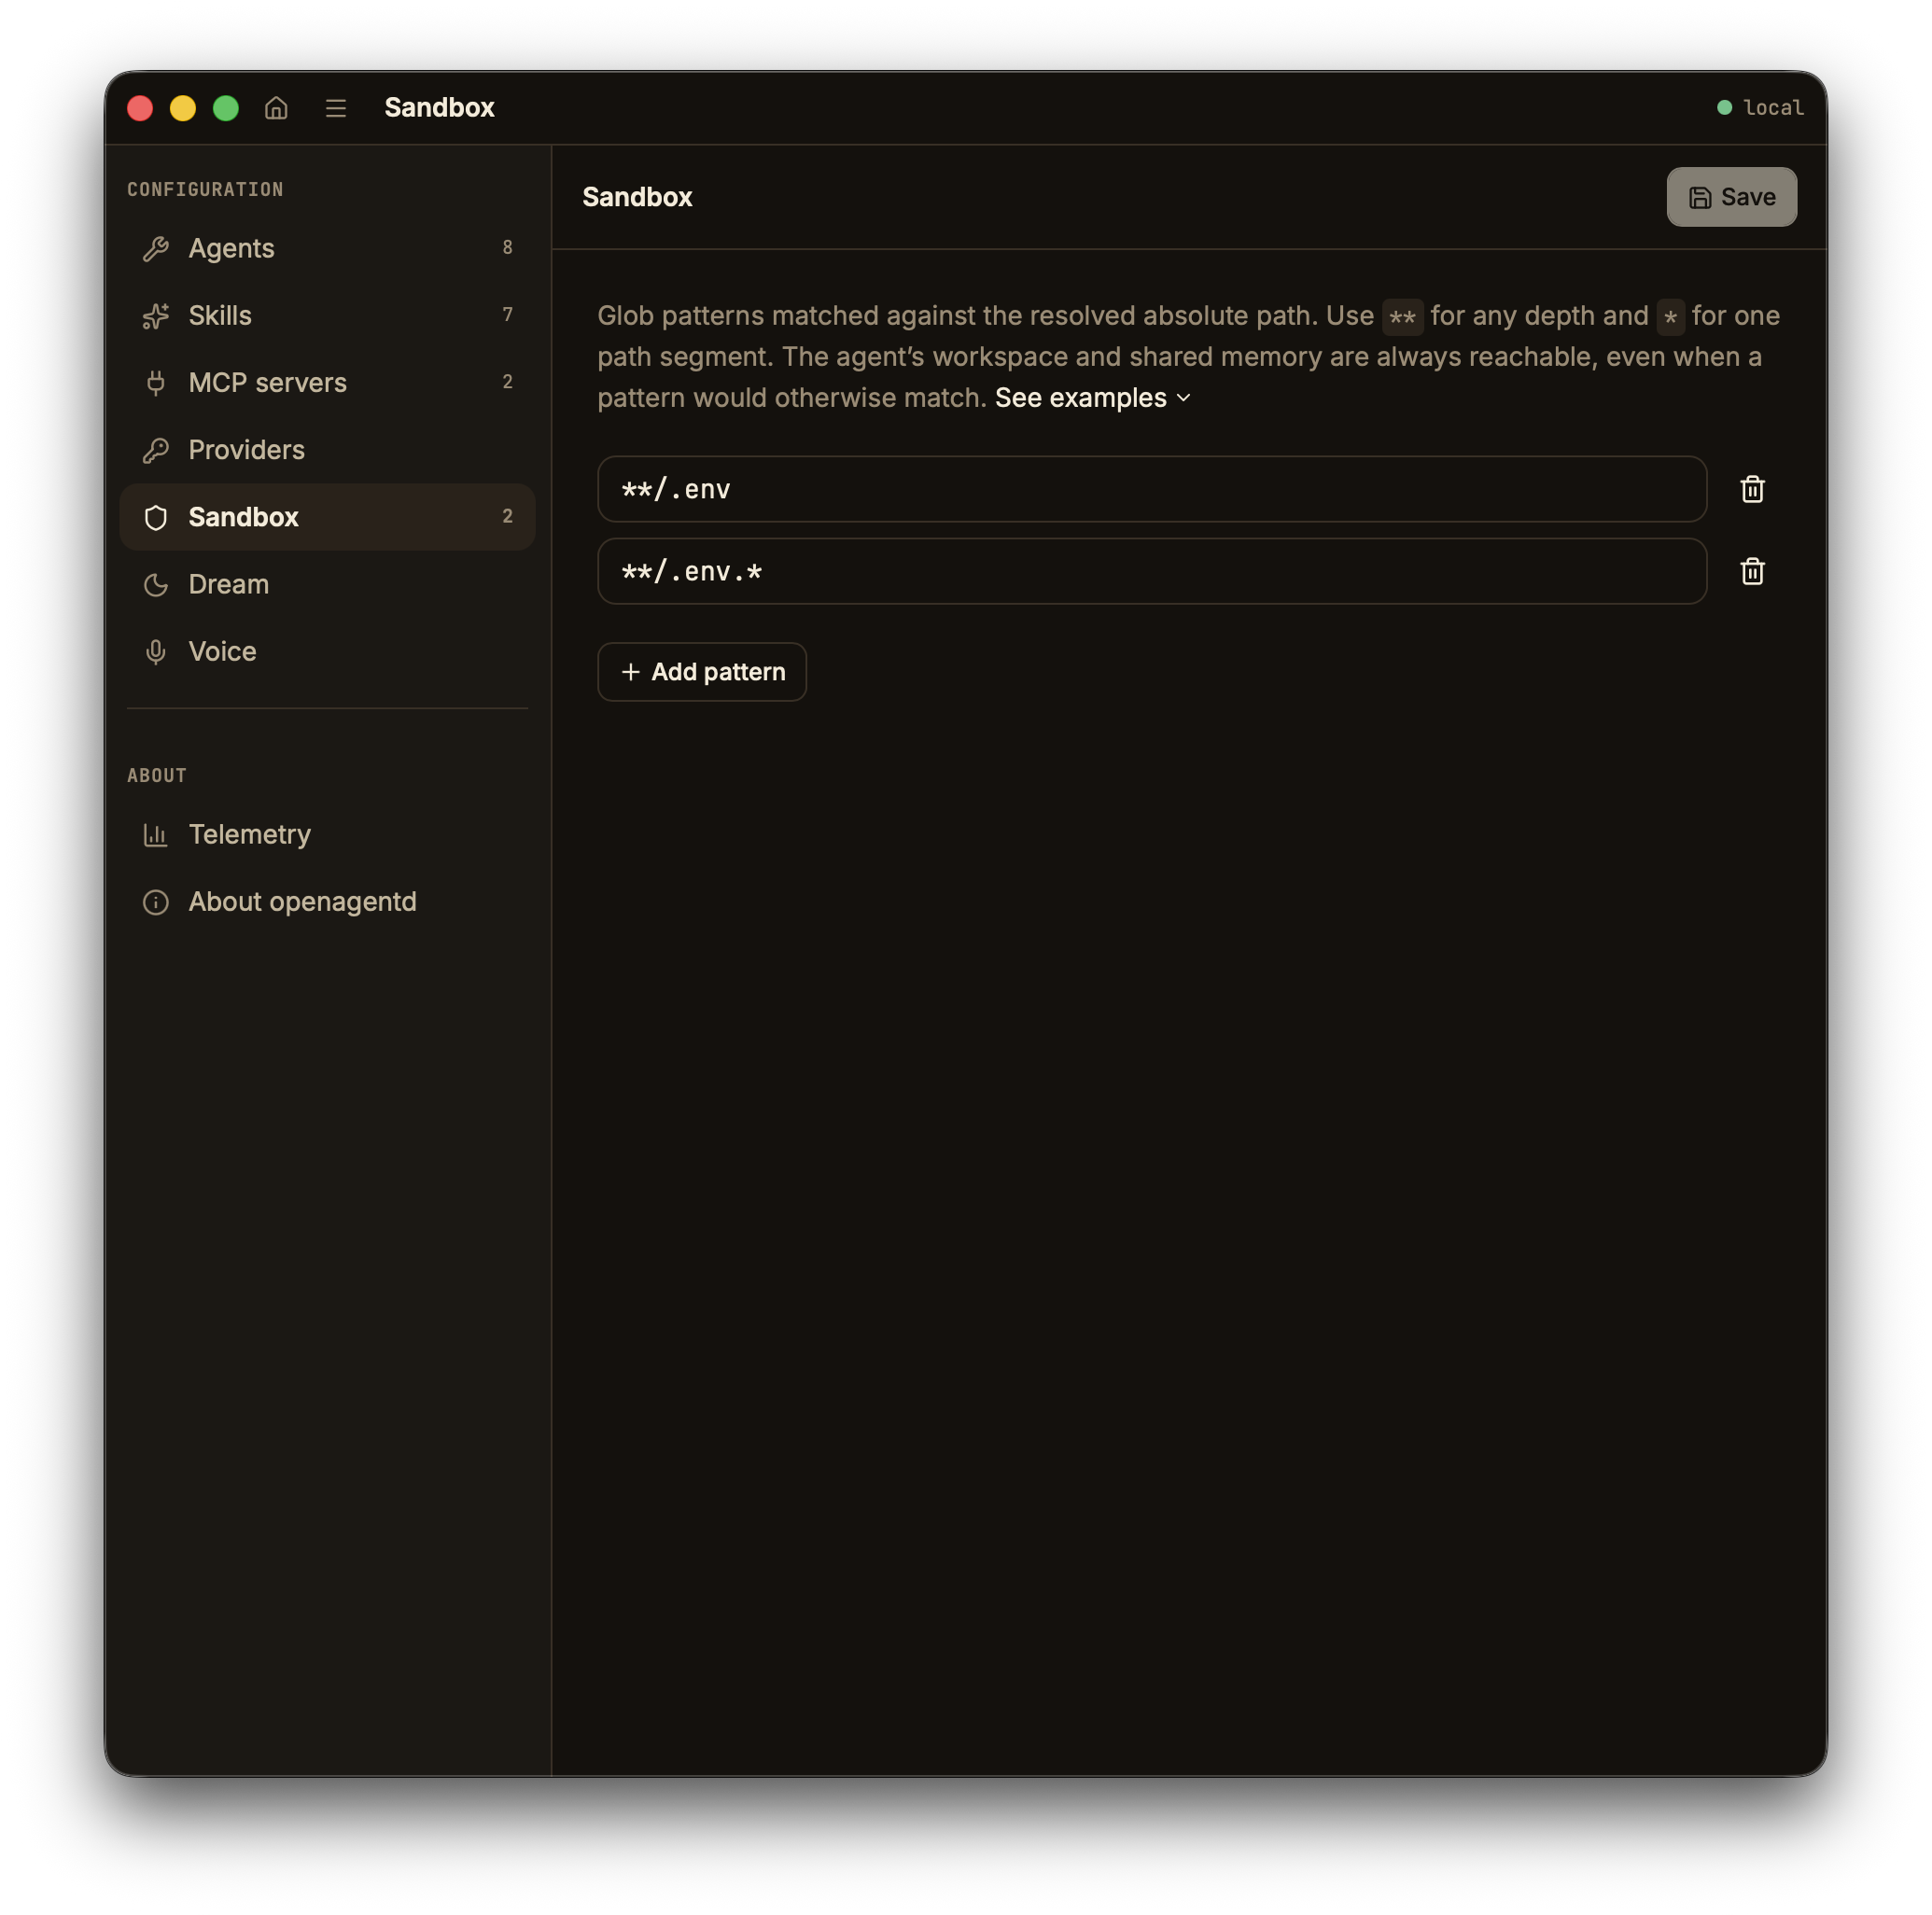Click the ABOUT section header
This screenshot has height=1915, width=1932.
(x=157, y=775)
